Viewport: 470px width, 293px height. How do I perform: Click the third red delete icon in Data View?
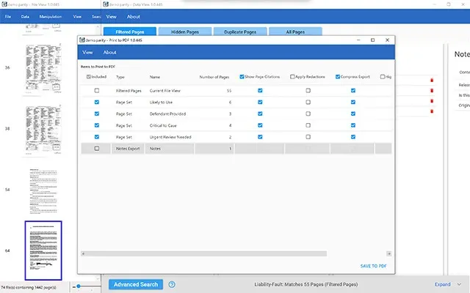point(432,101)
